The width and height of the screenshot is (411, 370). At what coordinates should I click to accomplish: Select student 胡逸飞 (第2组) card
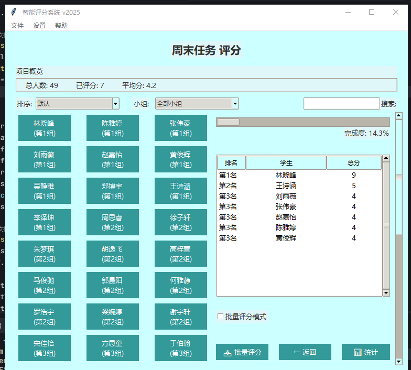[x=113, y=254]
